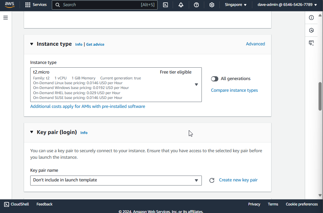Viewport: 323px width, 213px height.
Task: Open the Key pair name dropdown
Action: click(x=116, y=180)
